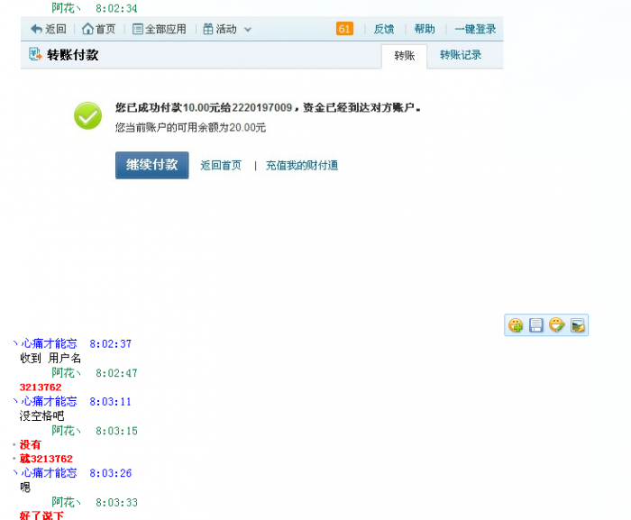Click the save floppy disk icon
This screenshot has height=520, width=631.
tap(536, 325)
